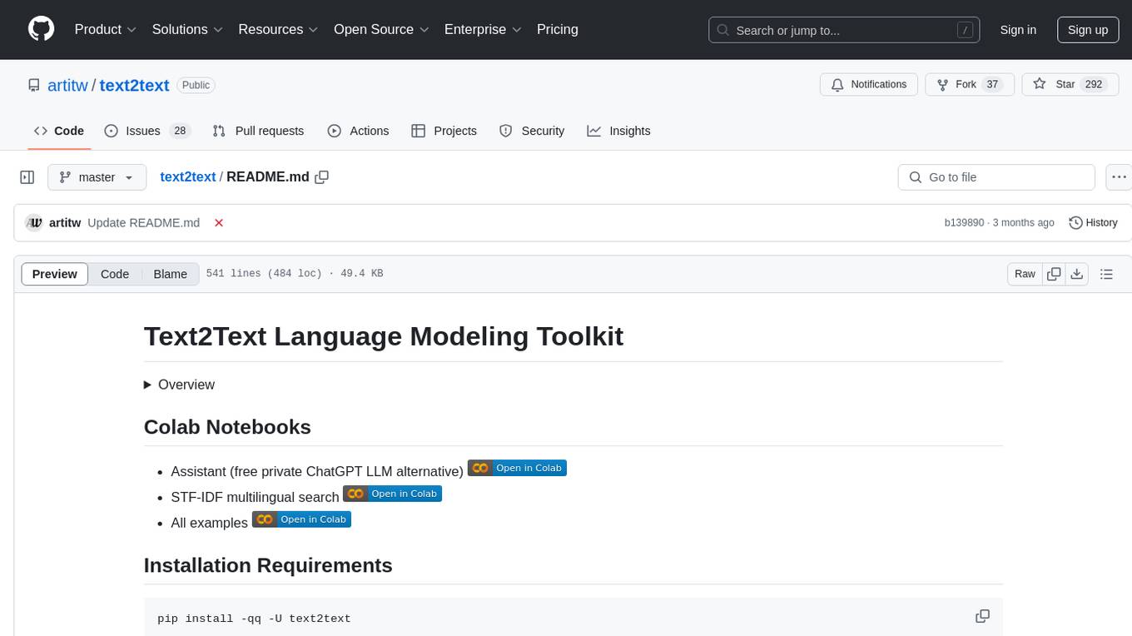Open the Projects tab
This screenshot has width=1132, height=636.
pos(444,131)
